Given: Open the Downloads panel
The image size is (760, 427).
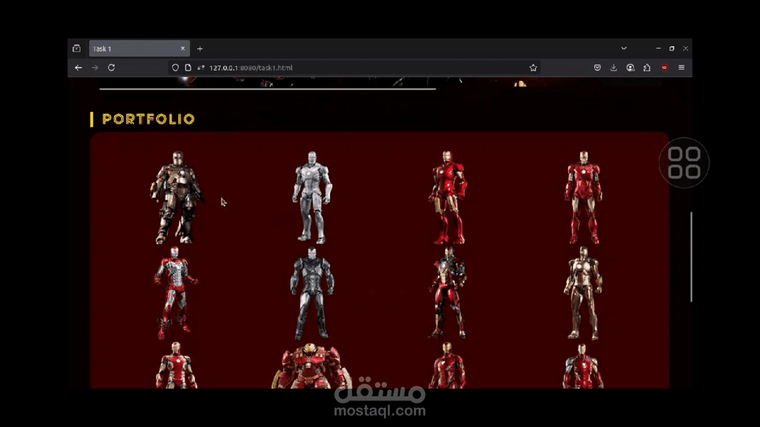Looking at the screenshot, I should point(614,68).
